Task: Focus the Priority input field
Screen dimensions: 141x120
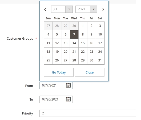Action: (88, 113)
